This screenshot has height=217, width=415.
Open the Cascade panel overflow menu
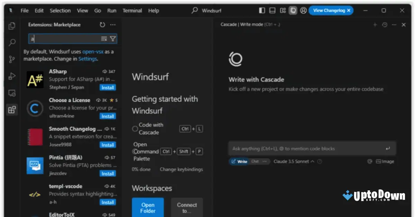pyautogui.click(x=394, y=25)
